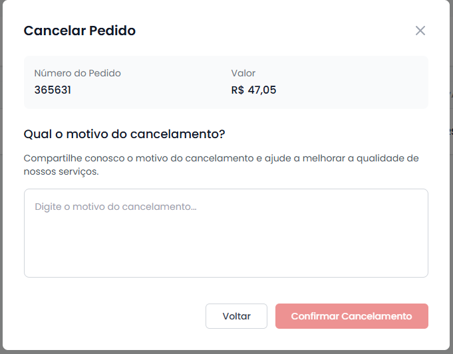Click the 'Qual o motivo do cancelamento?' heading
The height and width of the screenshot is (354, 453).
point(124,134)
